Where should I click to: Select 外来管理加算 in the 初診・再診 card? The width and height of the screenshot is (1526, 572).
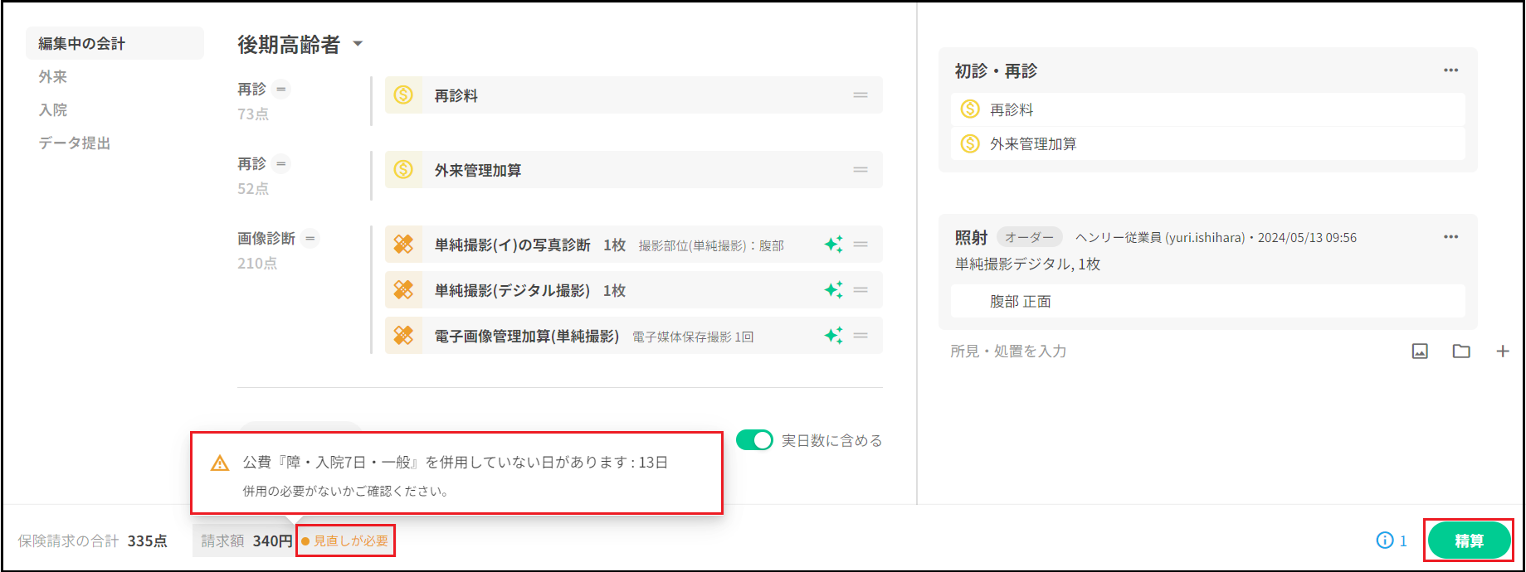pos(1207,143)
